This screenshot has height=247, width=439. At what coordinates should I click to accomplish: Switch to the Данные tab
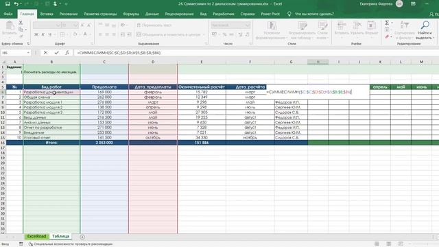point(152,14)
